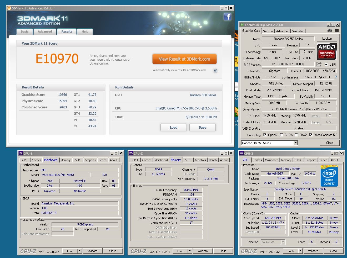Click Tools button in the Memory CPU-Z window
The height and width of the screenshot is (258, 347).
[180, 251]
